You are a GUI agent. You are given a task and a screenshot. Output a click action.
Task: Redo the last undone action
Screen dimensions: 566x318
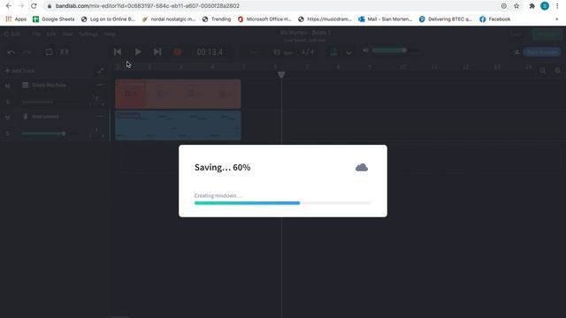click(27, 52)
